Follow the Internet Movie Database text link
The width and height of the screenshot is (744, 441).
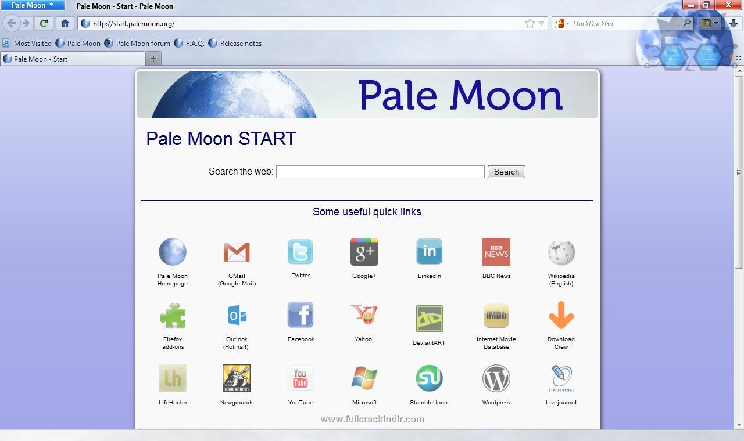click(496, 343)
